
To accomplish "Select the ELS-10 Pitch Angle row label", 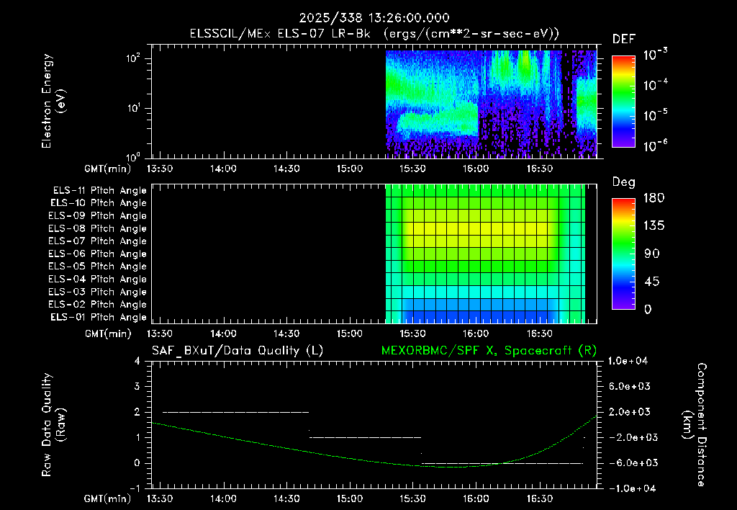I will click(x=99, y=203).
